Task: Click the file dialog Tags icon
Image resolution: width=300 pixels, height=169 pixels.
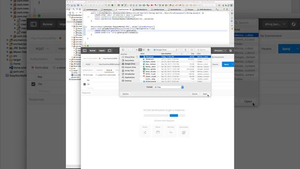Action: [x=192, y=50]
